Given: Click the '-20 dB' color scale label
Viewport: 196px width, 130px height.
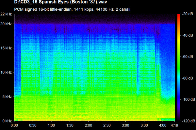Looking at the screenshot, I should pyautogui.click(x=188, y=14).
